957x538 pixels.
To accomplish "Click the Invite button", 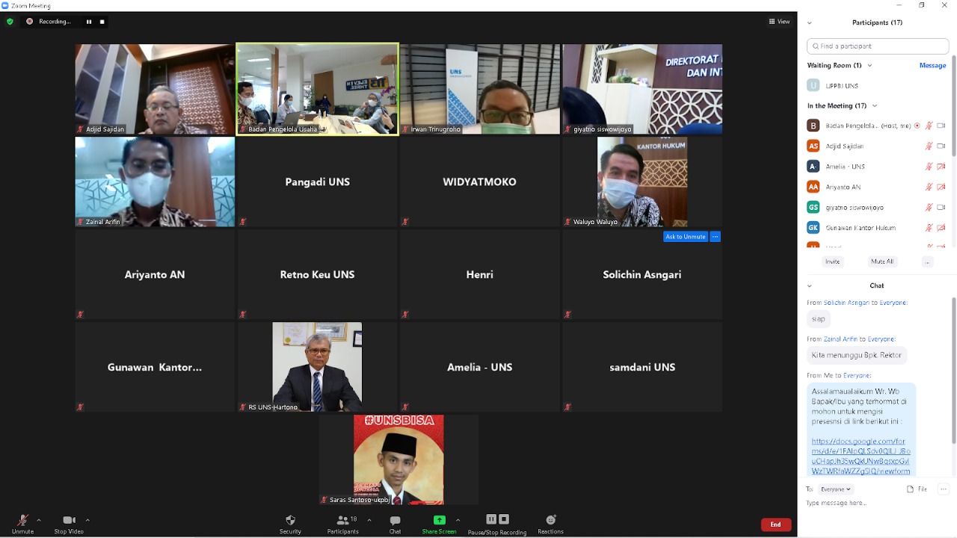I will coord(832,262).
